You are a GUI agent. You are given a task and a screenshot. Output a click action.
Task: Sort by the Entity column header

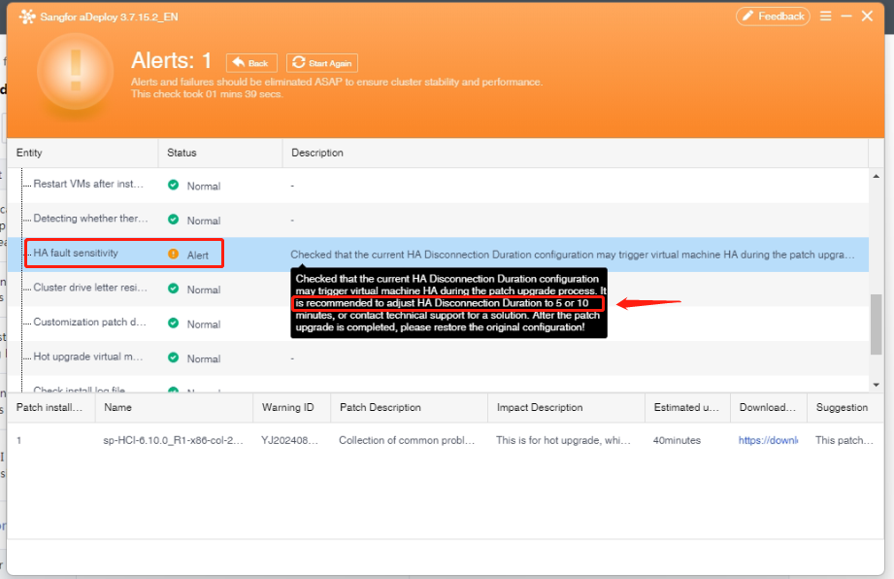83,153
